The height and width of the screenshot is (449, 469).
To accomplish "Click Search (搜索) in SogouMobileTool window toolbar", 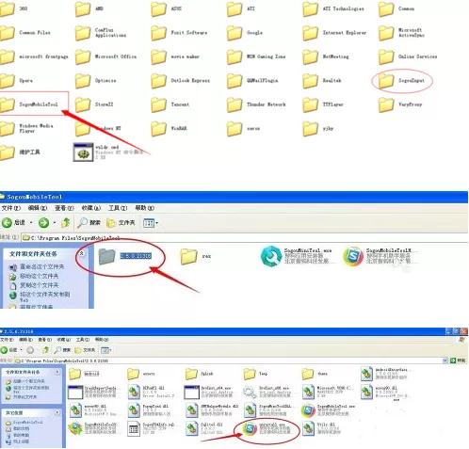I will coord(89,223).
